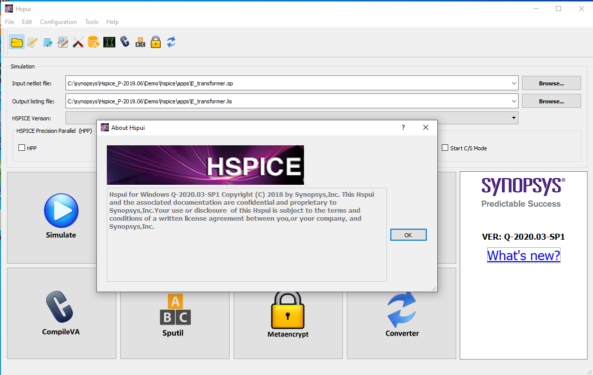Click the yellow open-folder toolbar icon
The image size is (593, 375).
[16, 42]
